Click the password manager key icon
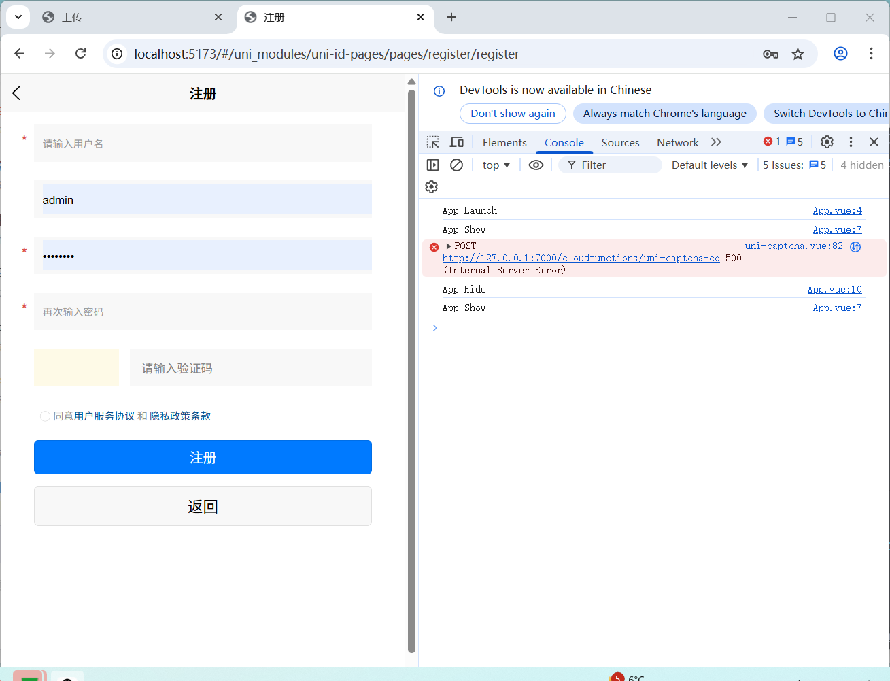Screen dimensions: 890x681 click(770, 54)
